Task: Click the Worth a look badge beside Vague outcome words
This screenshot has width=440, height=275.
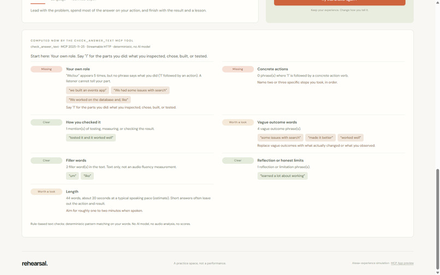Action: click(237, 122)
